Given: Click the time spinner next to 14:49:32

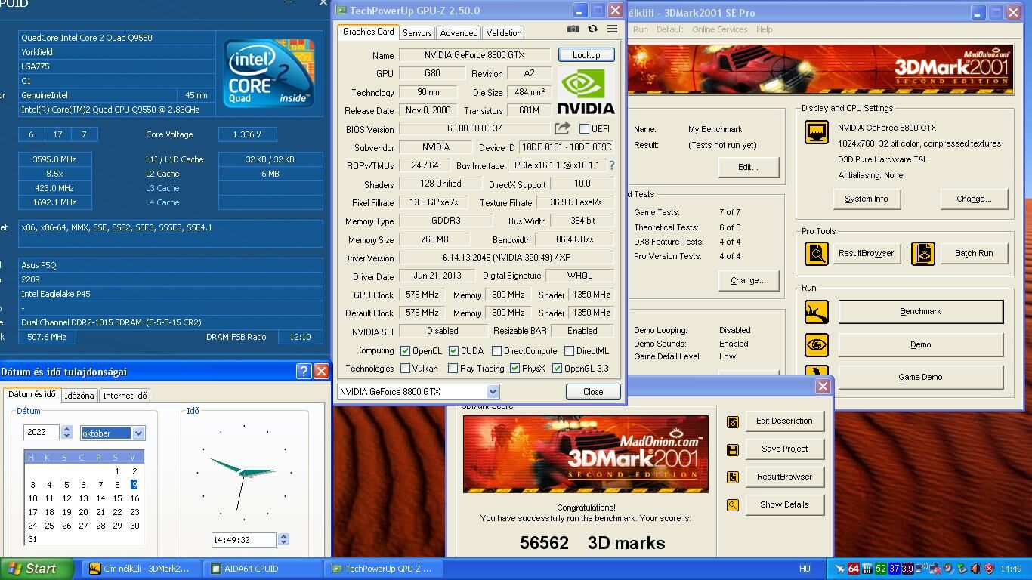Looking at the screenshot, I should click(x=283, y=539).
